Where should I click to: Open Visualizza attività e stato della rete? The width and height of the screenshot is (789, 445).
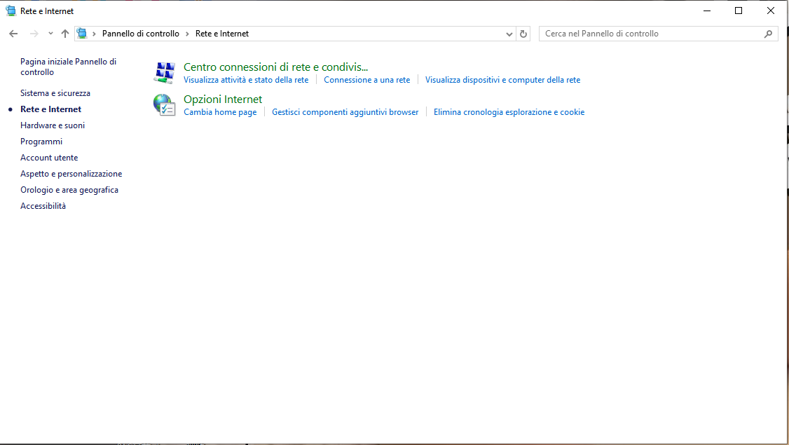246,79
